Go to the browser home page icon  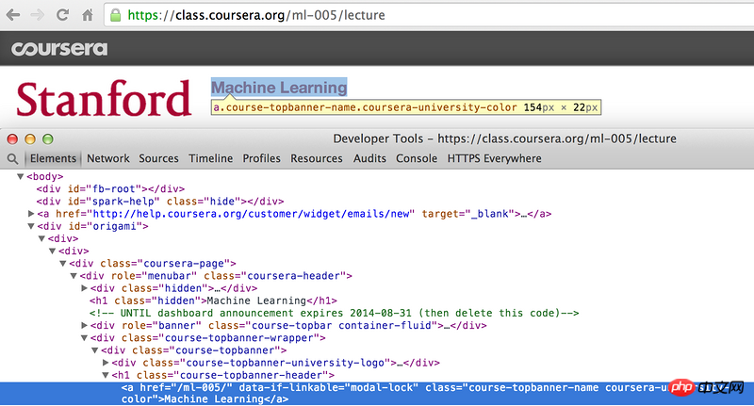(87, 15)
